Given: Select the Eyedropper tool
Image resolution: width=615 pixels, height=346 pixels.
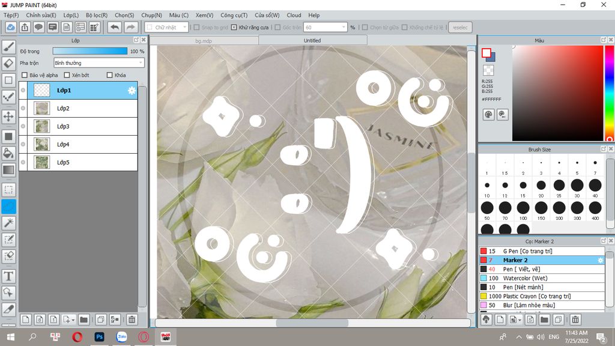Looking at the screenshot, I should [x=8, y=309].
